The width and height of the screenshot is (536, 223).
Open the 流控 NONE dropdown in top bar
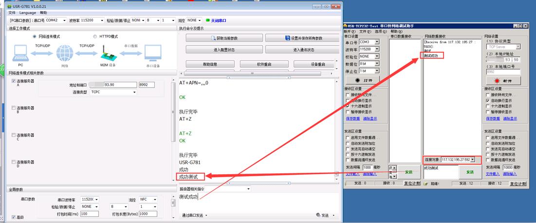click(x=200, y=20)
